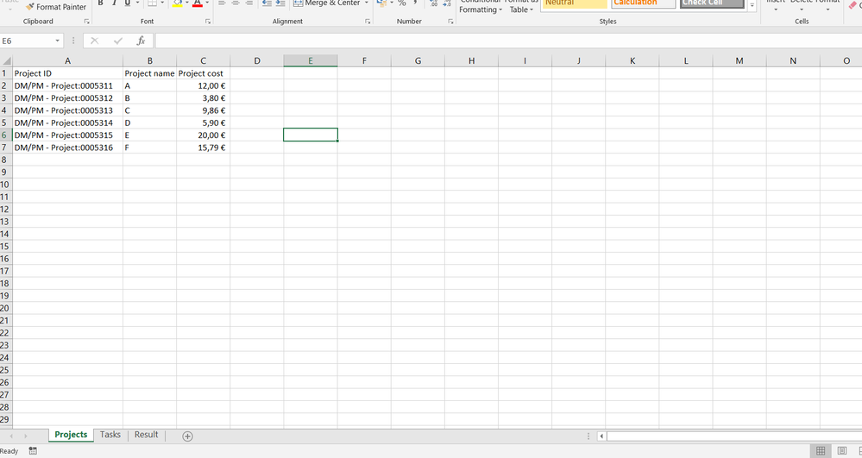The image size is (862, 458).
Task: Select row 6 header
Action: pos(5,135)
